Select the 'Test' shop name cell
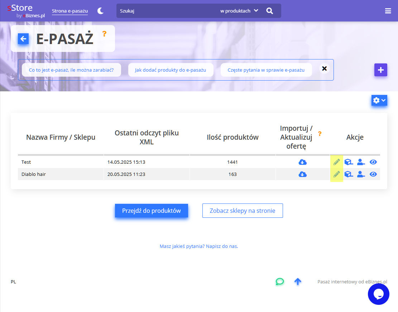398x312 pixels. 61,162
